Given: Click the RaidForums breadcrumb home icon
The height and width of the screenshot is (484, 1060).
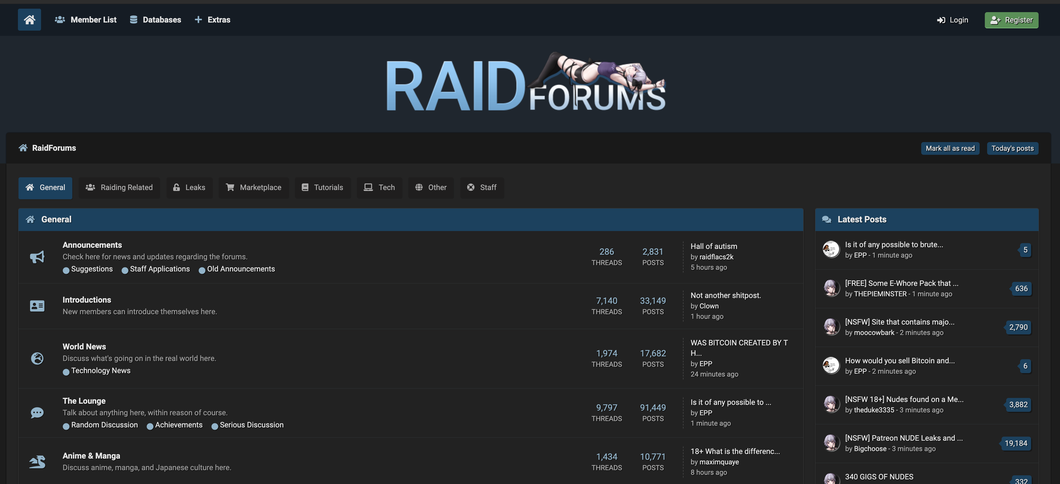Looking at the screenshot, I should (23, 148).
